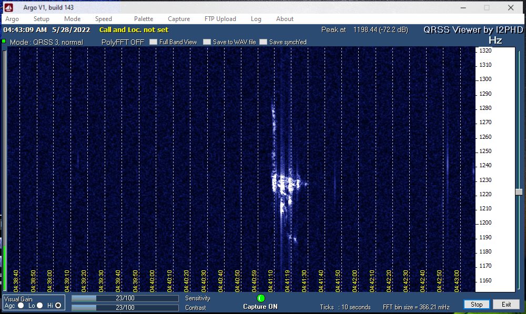Open the Setup menu
The height and width of the screenshot is (314, 526).
point(41,19)
